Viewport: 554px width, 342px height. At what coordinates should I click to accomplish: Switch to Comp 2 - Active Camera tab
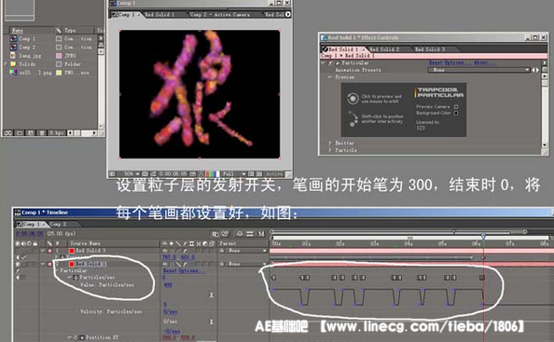pos(219,15)
